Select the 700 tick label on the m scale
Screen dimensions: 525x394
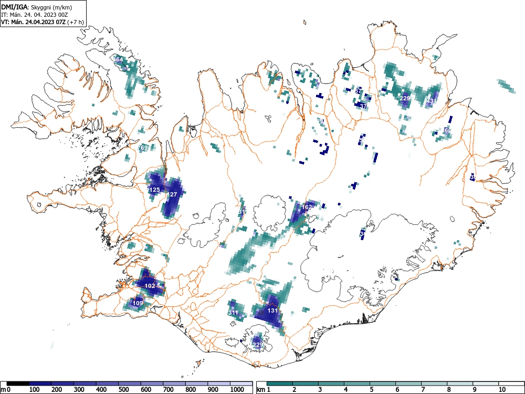[x=169, y=389]
